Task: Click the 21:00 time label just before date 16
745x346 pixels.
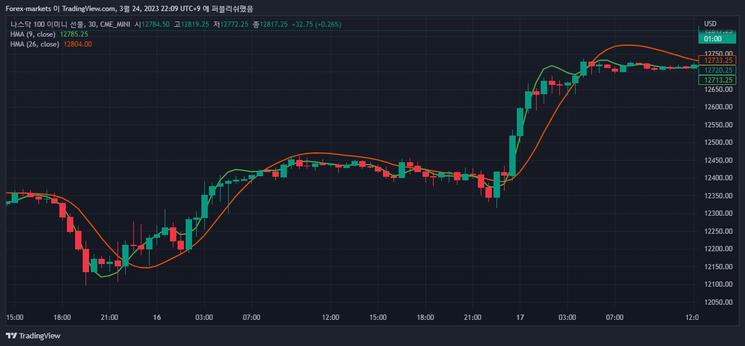Action: [109, 318]
